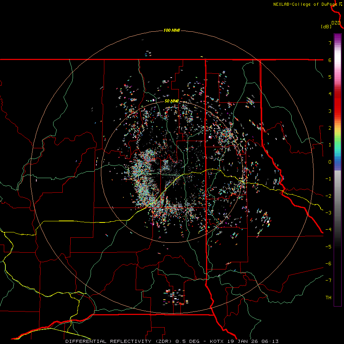This screenshot has height=344, width=344.
Task: Click the -6 dB value on the color scale
Action: (x=328, y=264)
